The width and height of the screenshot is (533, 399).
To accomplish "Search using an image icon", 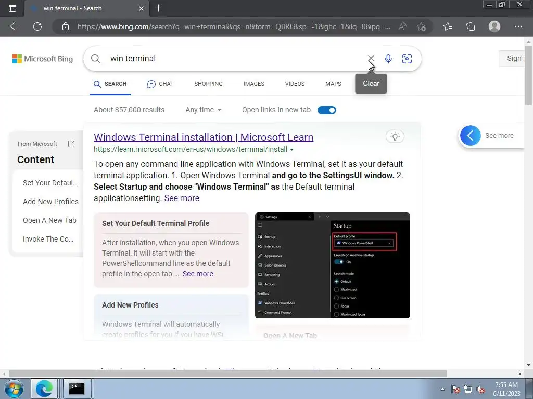I will [x=407, y=59].
